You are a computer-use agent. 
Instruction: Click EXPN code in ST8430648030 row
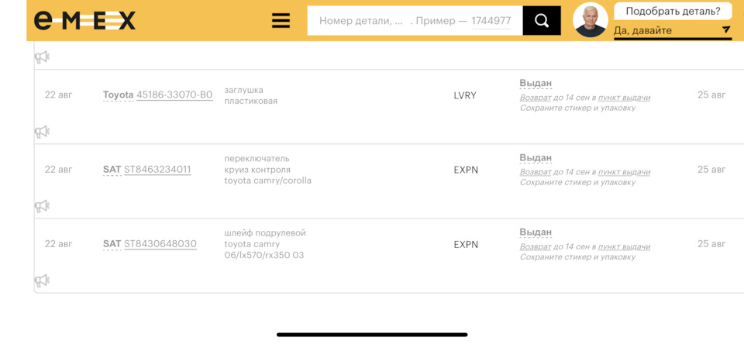[466, 244]
